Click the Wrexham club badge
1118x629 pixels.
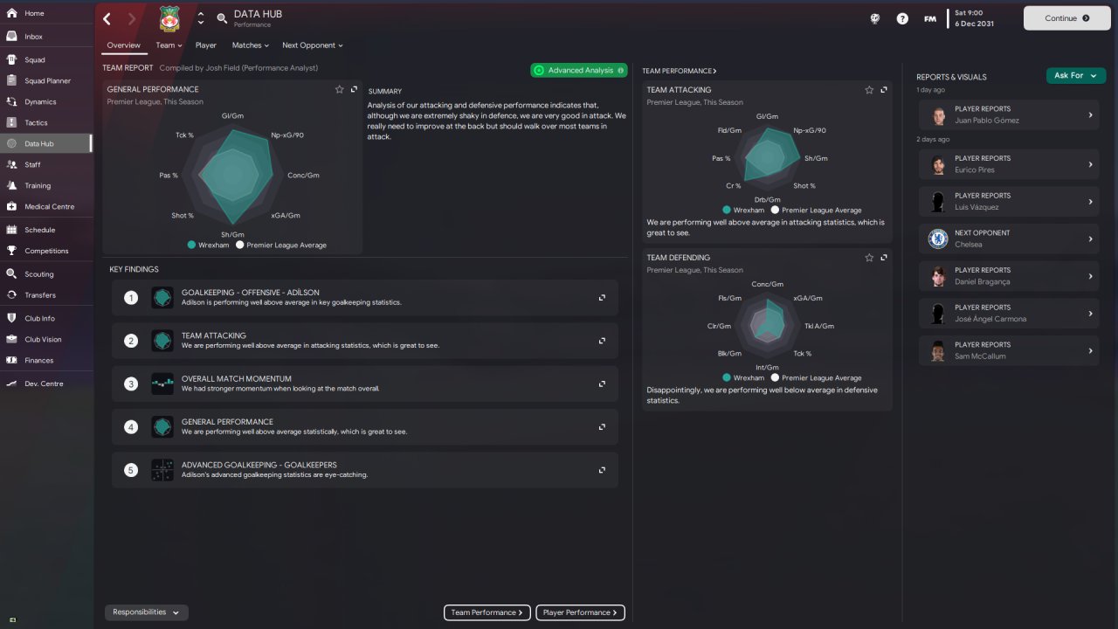point(169,18)
